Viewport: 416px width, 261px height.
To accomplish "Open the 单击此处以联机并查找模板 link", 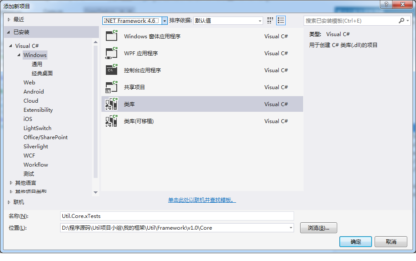I will click(x=202, y=200).
